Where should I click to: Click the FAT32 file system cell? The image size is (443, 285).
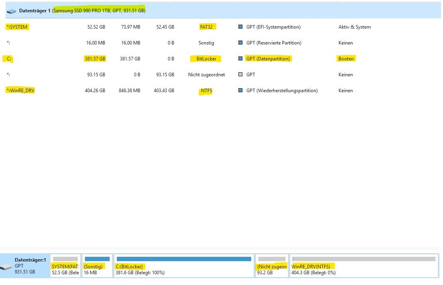[x=206, y=27]
